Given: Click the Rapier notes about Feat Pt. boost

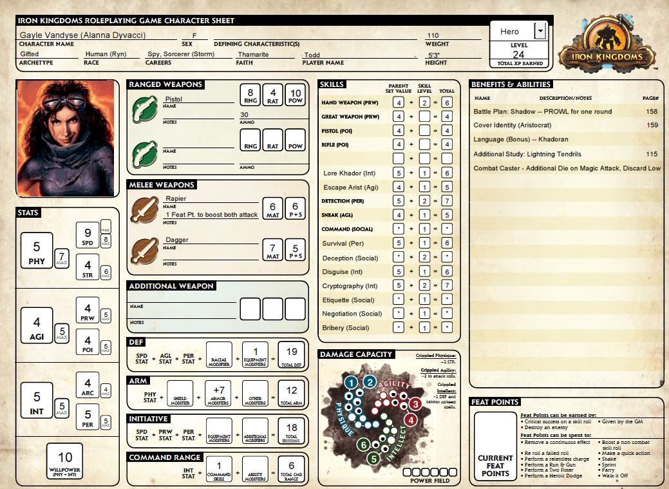Looking at the screenshot, I should (x=211, y=215).
